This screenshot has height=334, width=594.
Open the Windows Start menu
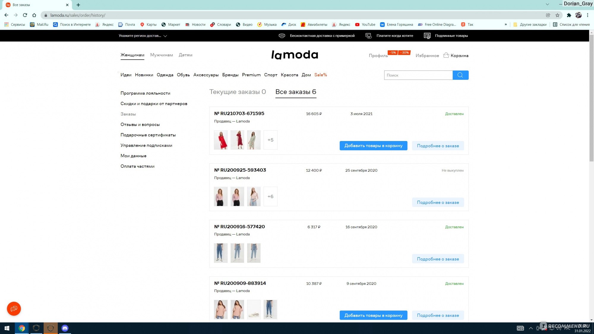coord(7,328)
